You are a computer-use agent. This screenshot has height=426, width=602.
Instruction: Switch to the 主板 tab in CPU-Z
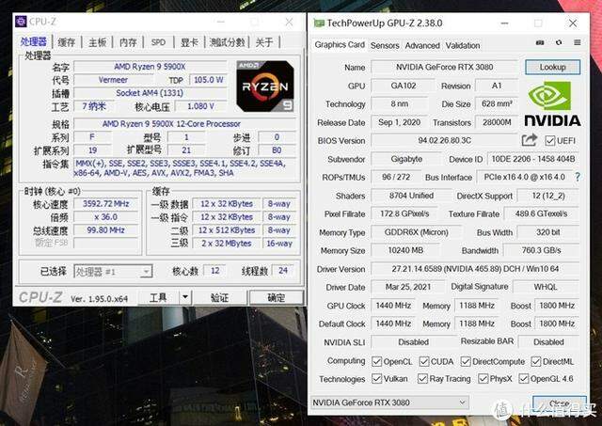click(x=98, y=42)
